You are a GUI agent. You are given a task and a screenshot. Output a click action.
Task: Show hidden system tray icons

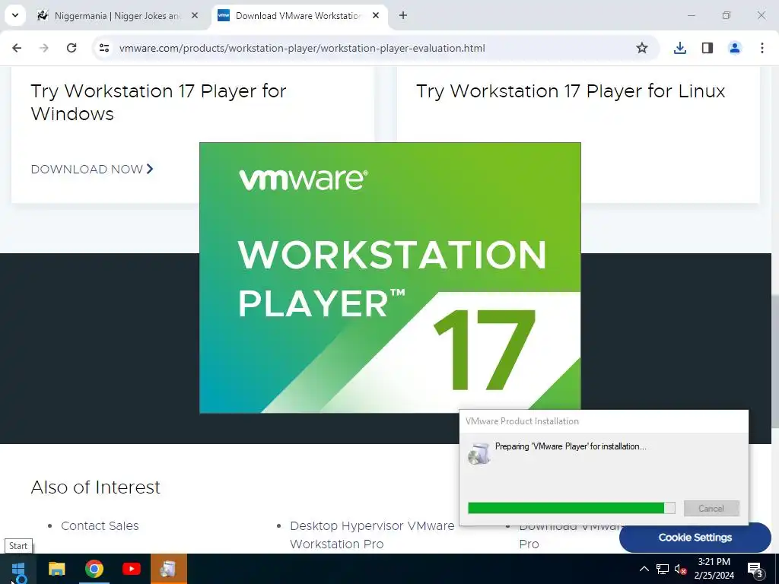pos(644,569)
